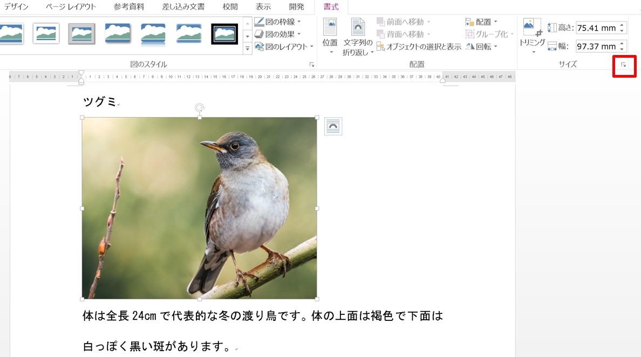This screenshot has height=357, width=641.
Task: Select the bird photo in the document
Action: (199, 208)
